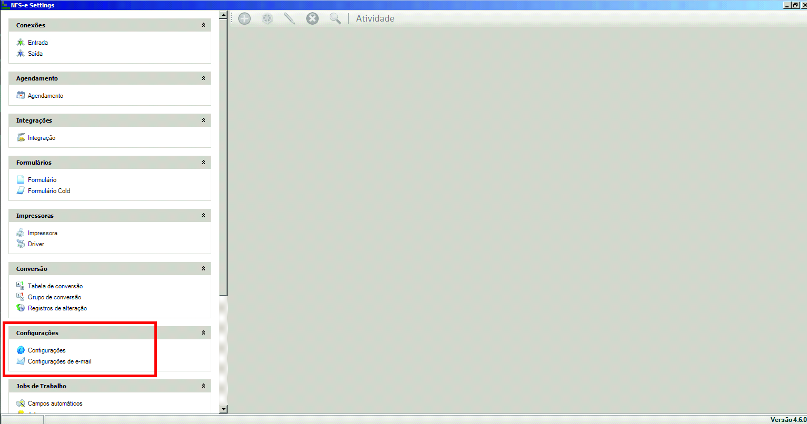Click the add (plus) toolbar icon
The image size is (807, 424).
[x=244, y=19]
